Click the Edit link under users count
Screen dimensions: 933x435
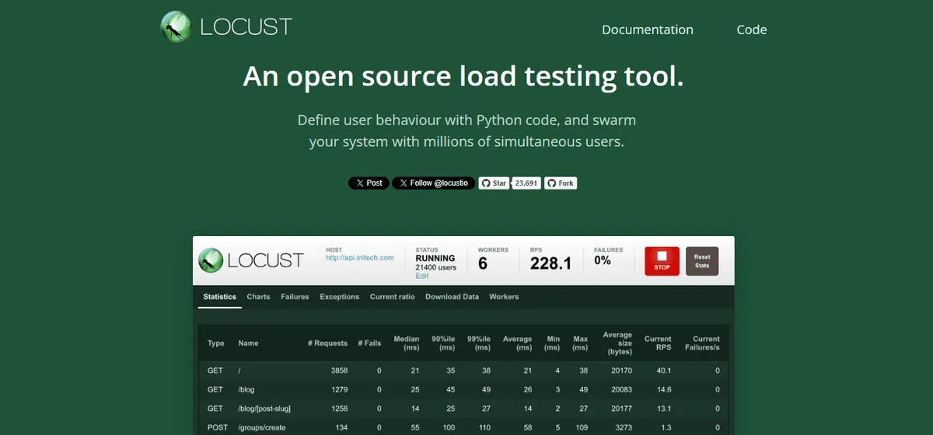click(421, 276)
